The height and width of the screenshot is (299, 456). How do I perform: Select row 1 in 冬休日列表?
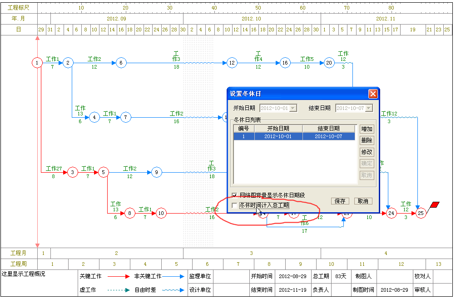294,136
